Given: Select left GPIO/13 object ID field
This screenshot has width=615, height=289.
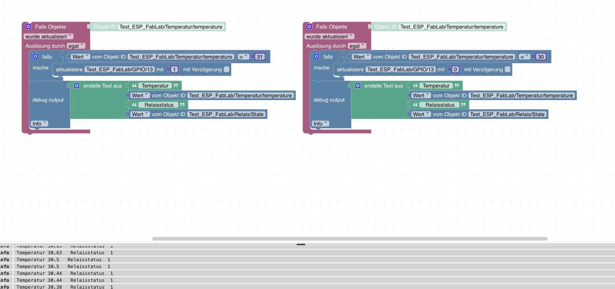Looking at the screenshot, I should click(120, 69).
